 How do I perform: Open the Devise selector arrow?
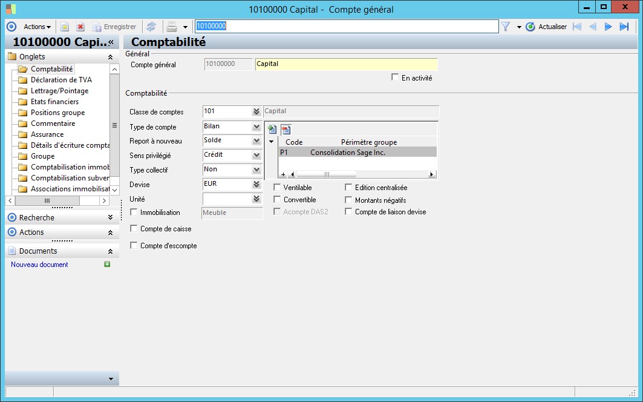click(x=256, y=184)
